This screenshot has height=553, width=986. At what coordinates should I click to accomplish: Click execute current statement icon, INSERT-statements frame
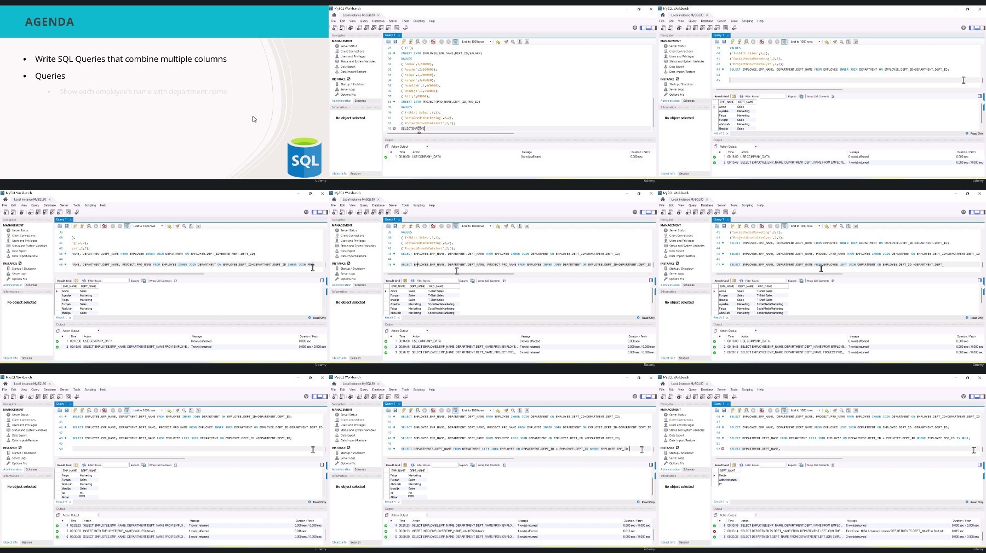pos(411,42)
